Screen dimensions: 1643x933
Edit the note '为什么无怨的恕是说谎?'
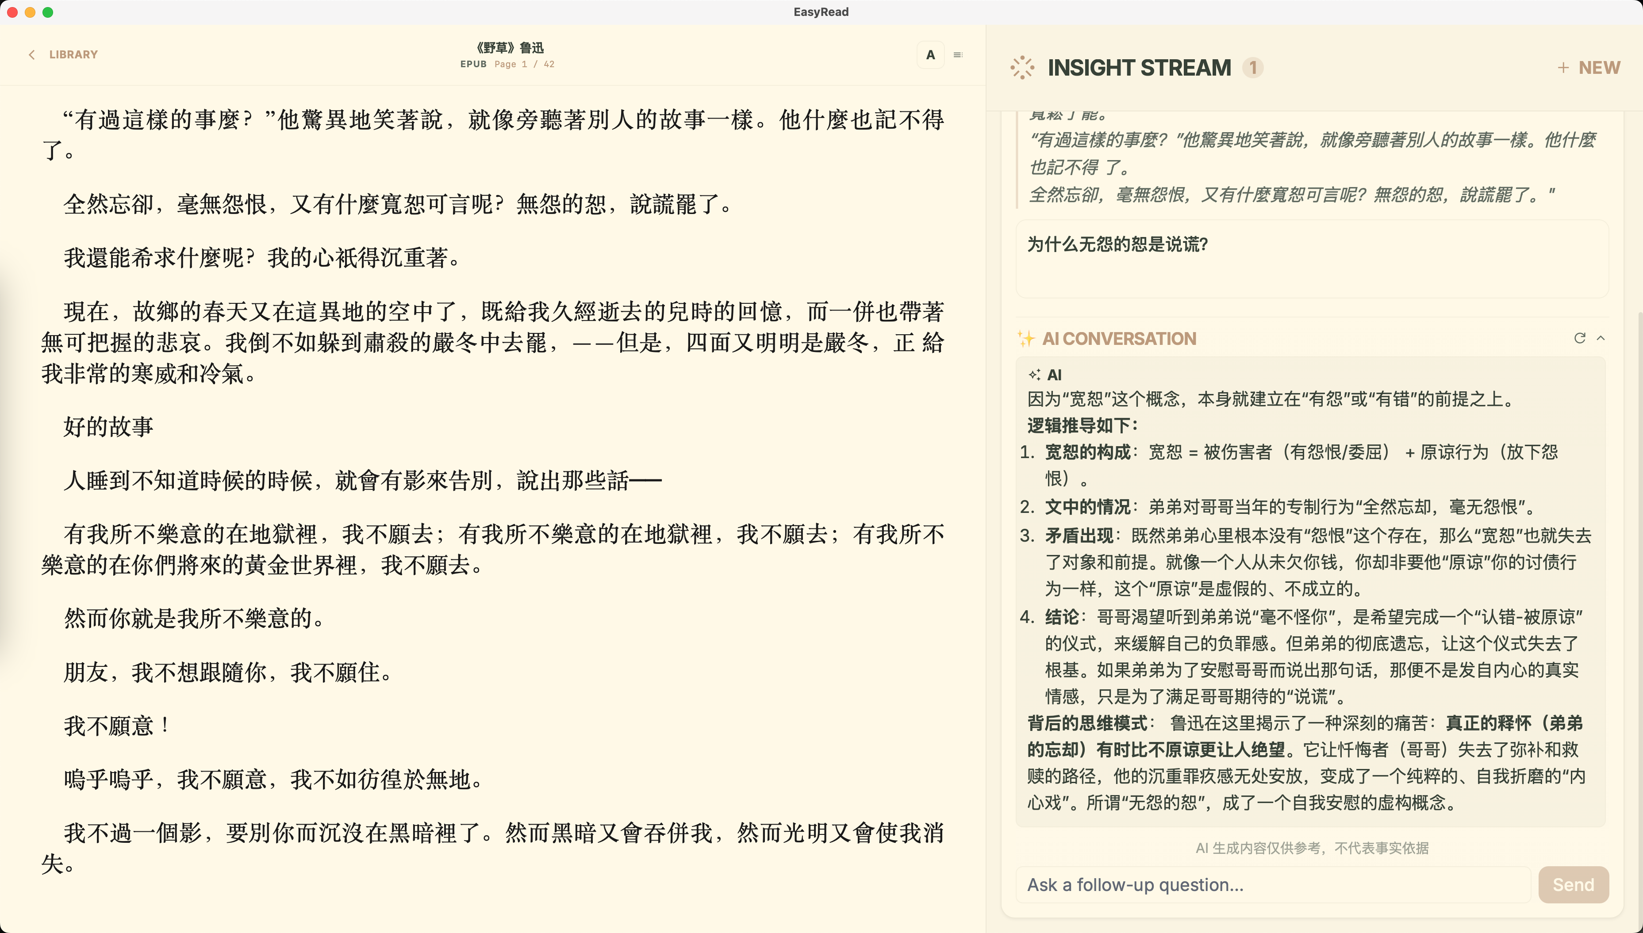[1312, 259]
